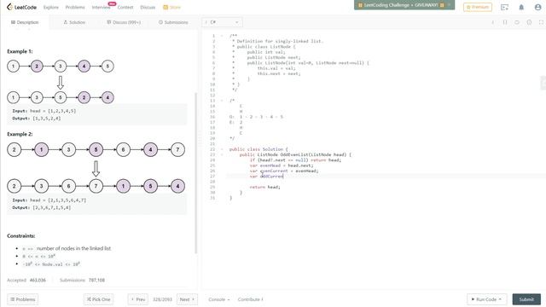546x307 pixels.
Task: Go to the Prev problem
Action: coord(138,299)
